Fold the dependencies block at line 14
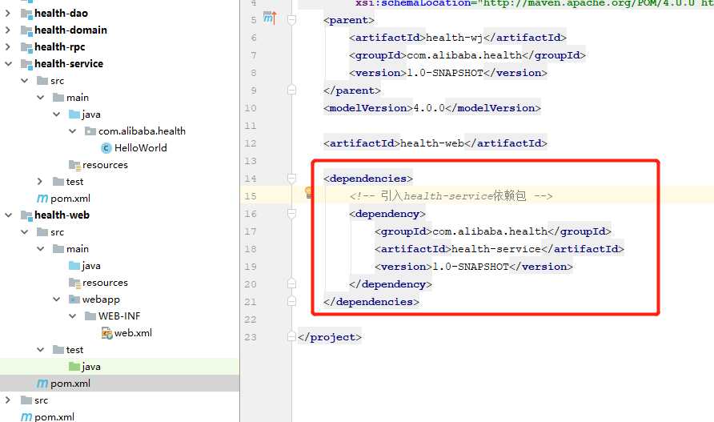This screenshot has width=714, height=422. point(292,179)
